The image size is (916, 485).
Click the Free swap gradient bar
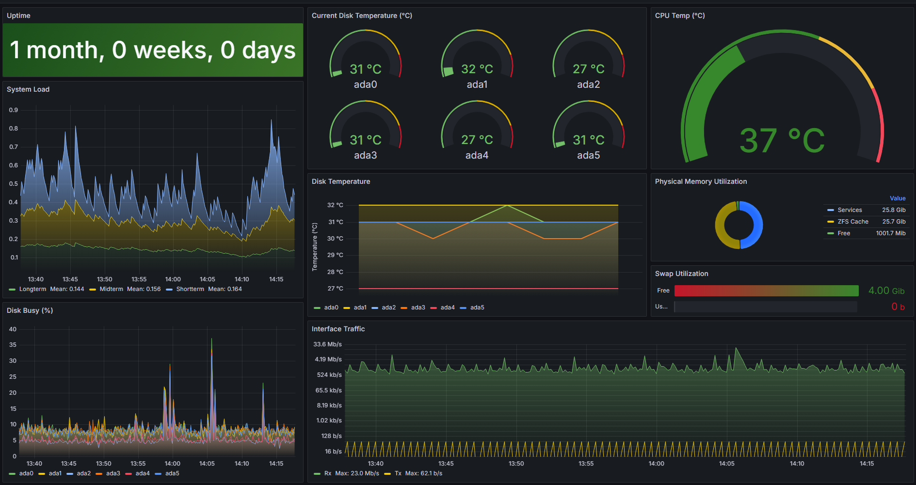(766, 291)
